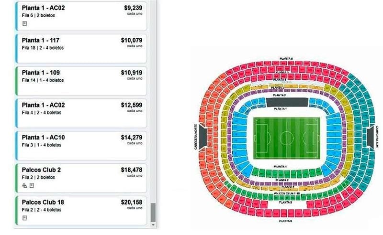The height and width of the screenshot is (235, 383).
Task: Click the center circle of the soccer pitch
Action: [287, 138]
